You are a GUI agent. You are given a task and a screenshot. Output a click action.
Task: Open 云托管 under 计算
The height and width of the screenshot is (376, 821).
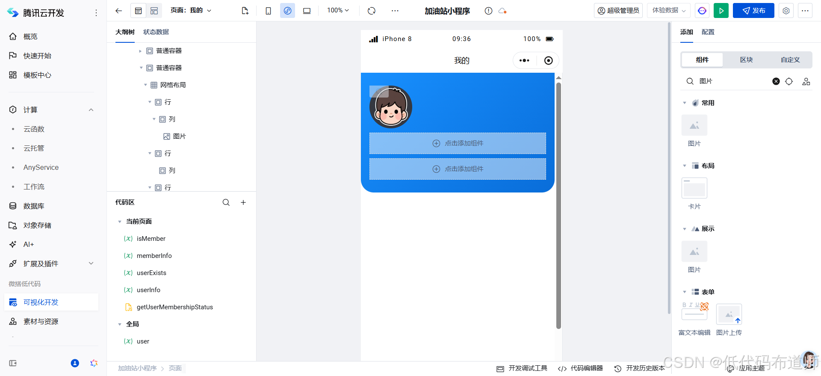(x=34, y=148)
